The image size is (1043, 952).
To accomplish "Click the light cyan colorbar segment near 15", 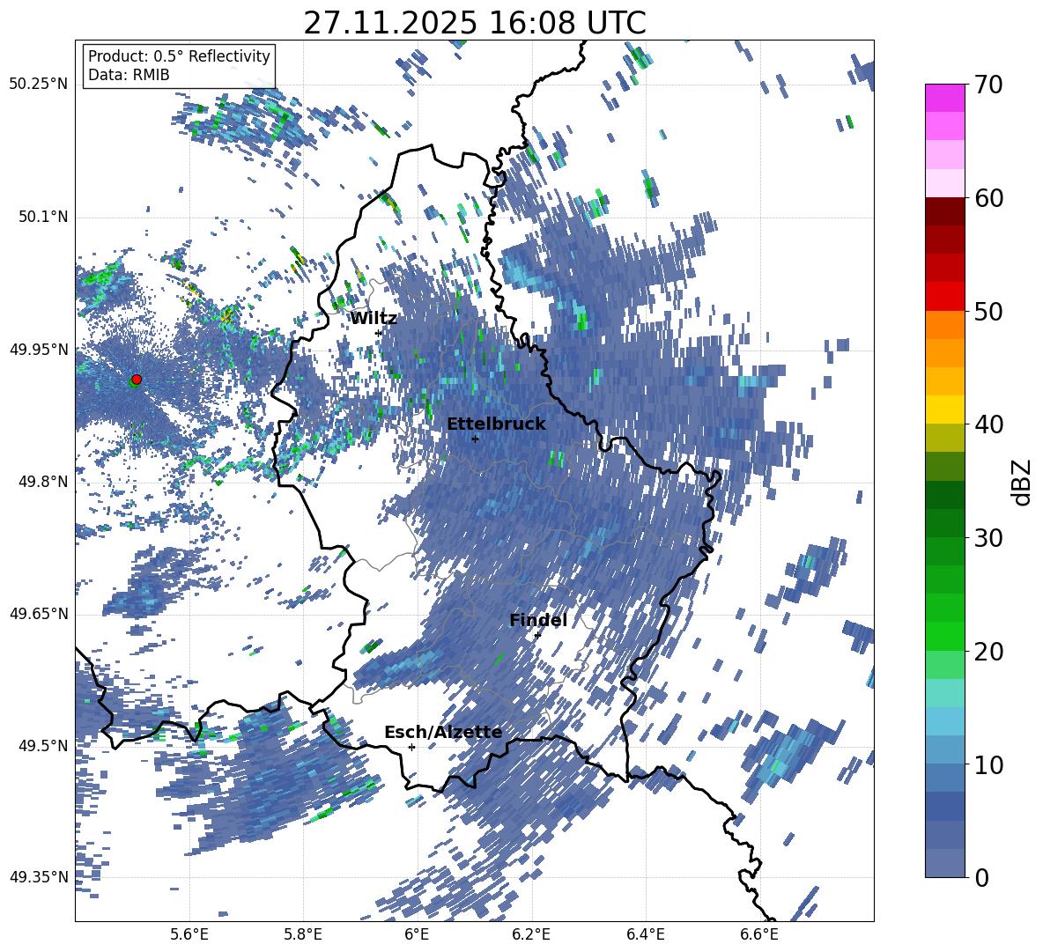I will point(944,693).
